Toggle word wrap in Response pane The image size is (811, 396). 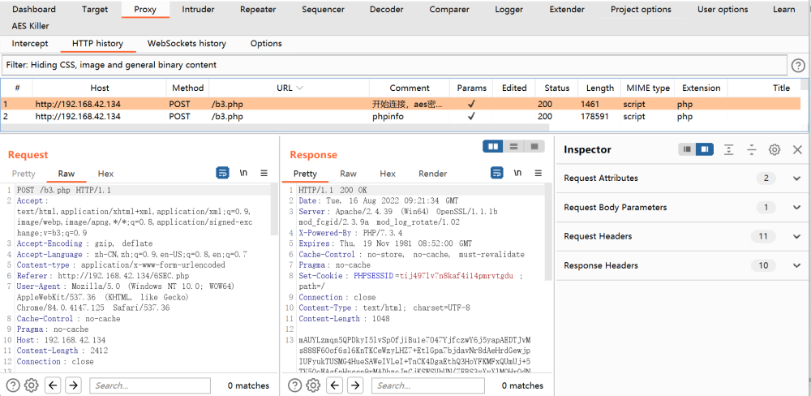[x=497, y=173]
